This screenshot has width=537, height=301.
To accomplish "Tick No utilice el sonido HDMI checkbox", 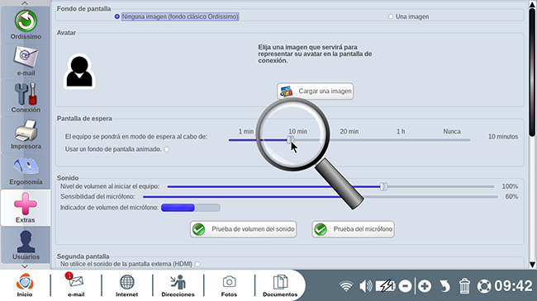I will pos(197,264).
